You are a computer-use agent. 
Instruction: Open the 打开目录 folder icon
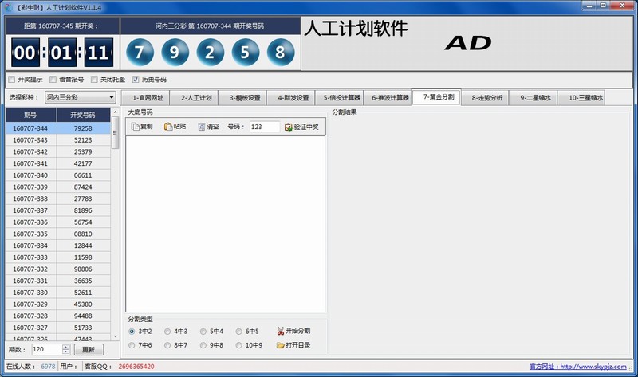click(x=293, y=345)
